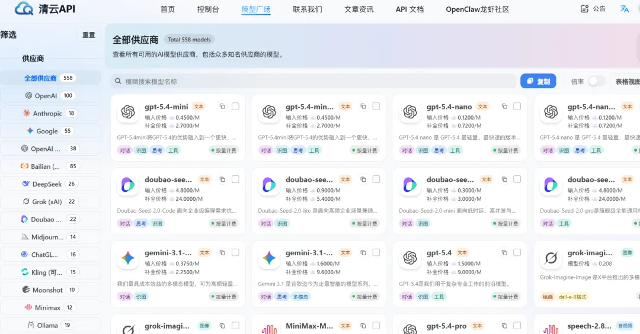Image resolution: width=640 pixels, height=334 pixels.
Task: Click the Google sparkle icon in sidebar
Action: click(x=30, y=130)
